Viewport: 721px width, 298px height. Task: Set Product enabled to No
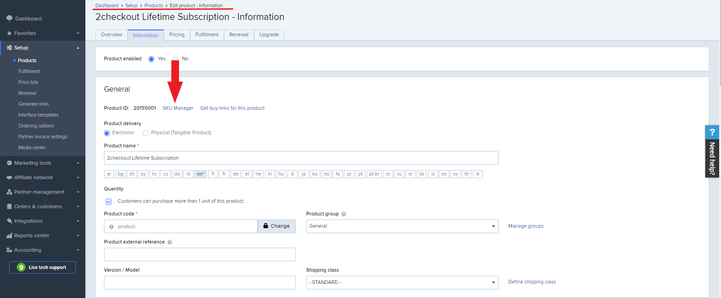coord(175,59)
